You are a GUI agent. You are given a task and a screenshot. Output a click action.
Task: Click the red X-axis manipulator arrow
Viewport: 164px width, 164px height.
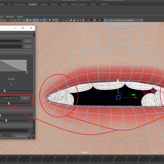coord(136,97)
